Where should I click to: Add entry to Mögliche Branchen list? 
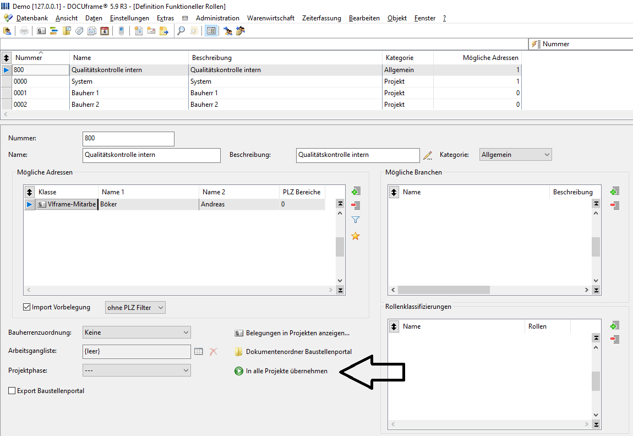(615, 191)
